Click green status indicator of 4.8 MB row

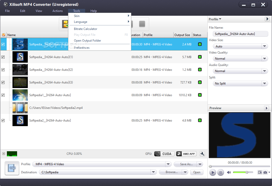coord(200,120)
